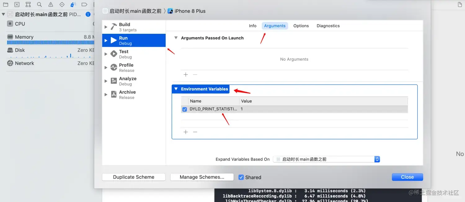Click the Value column header

pos(323,101)
